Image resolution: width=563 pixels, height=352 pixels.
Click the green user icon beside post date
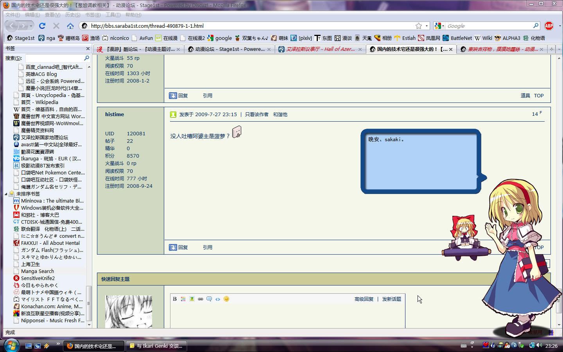173,115
